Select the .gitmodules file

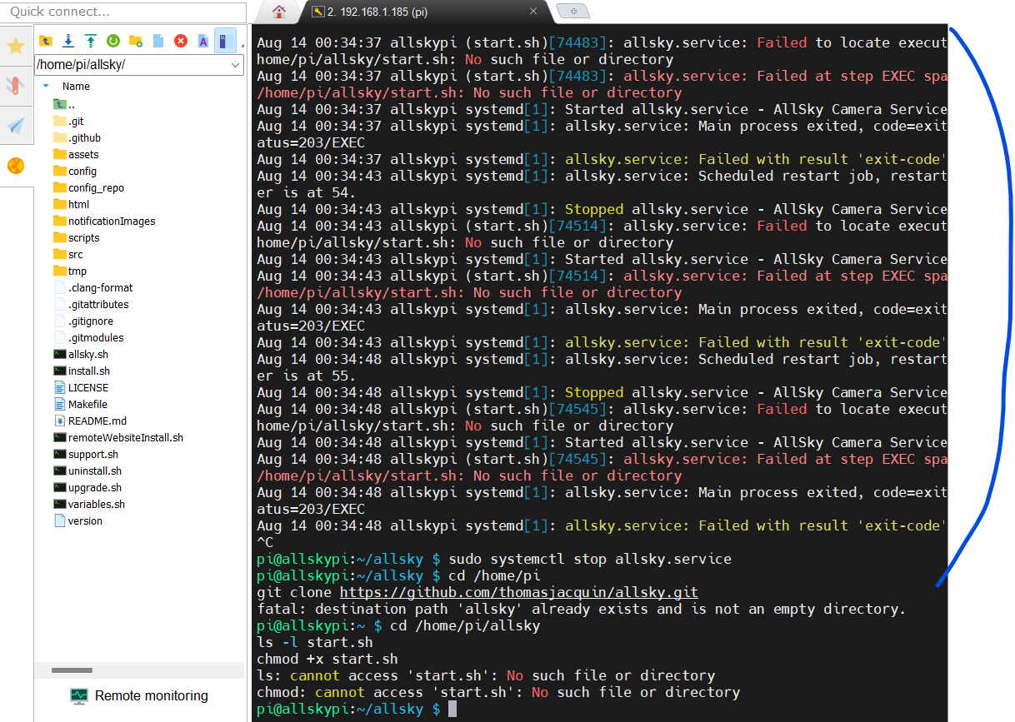[88, 337]
